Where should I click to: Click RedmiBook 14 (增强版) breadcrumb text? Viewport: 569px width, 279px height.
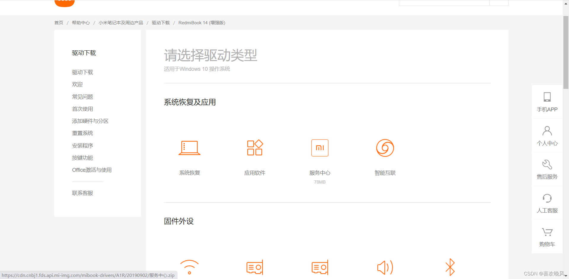click(x=202, y=23)
